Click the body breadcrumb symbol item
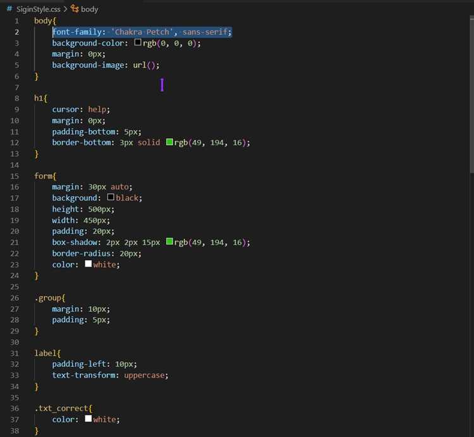The height and width of the screenshot is (437, 474). (90, 9)
